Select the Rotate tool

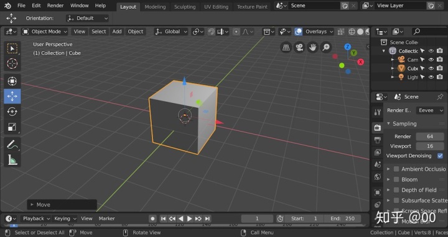12,112
